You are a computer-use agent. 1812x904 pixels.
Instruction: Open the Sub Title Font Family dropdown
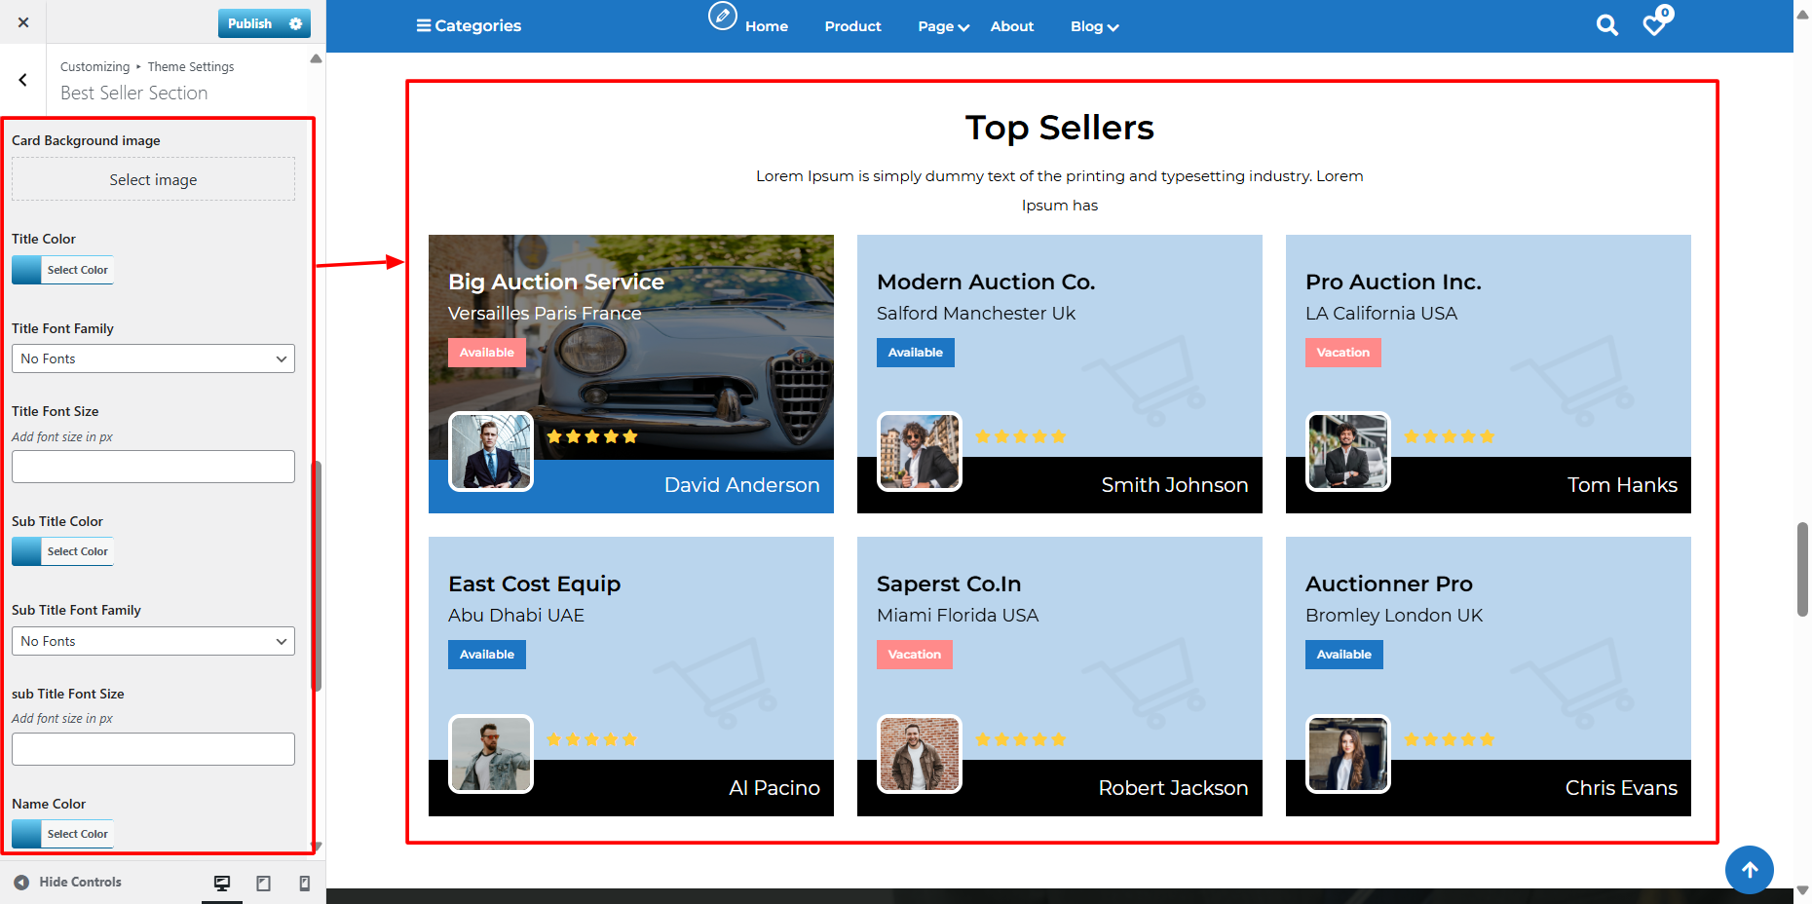[x=153, y=641]
